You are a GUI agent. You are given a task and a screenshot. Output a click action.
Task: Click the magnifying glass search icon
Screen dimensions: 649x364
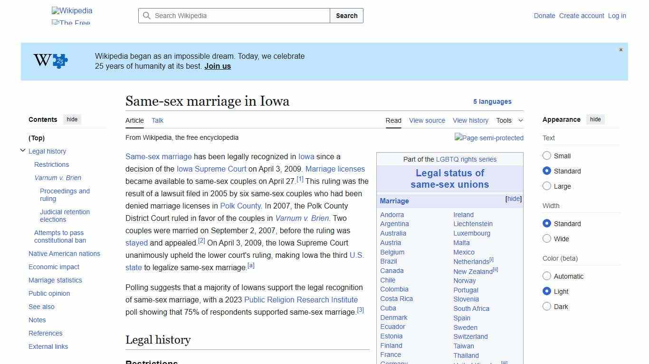pos(147,16)
